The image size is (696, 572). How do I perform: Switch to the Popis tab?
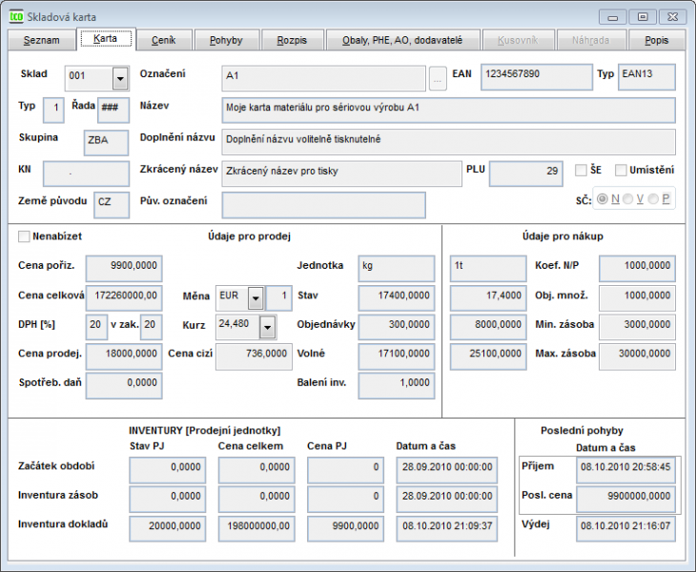(656, 40)
